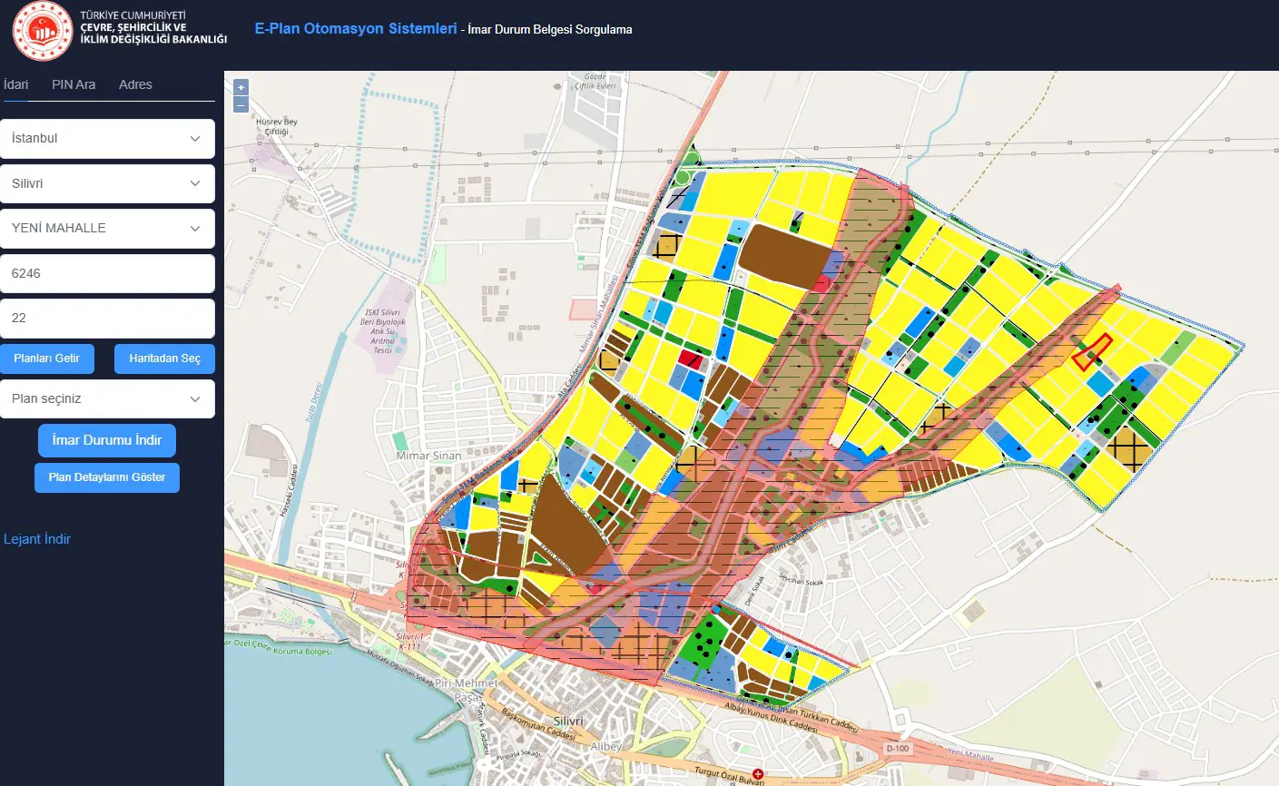Click the Alibey map label
1279x786 pixels.
[606, 747]
